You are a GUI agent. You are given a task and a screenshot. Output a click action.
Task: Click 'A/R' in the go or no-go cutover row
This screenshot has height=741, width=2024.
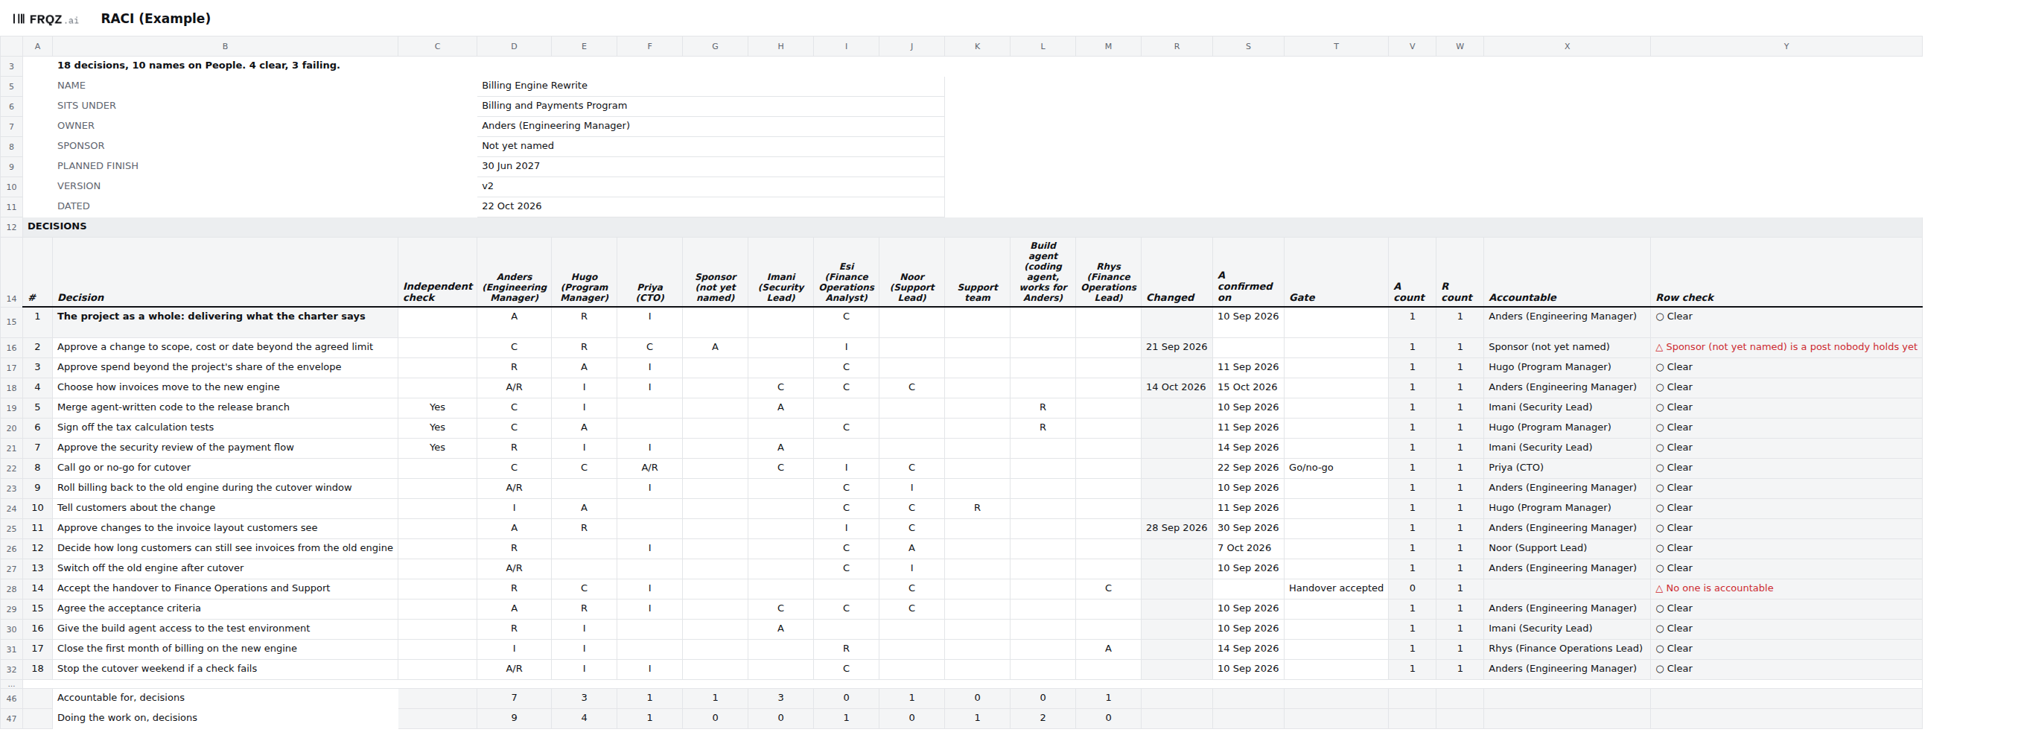pyautogui.click(x=649, y=468)
